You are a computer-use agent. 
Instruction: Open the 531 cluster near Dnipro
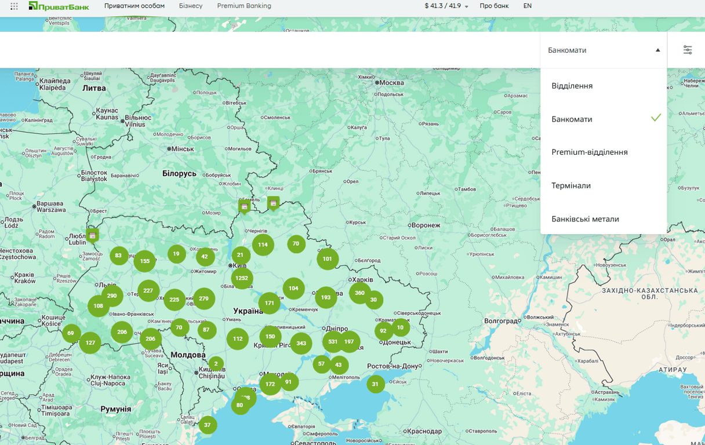click(333, 342)
